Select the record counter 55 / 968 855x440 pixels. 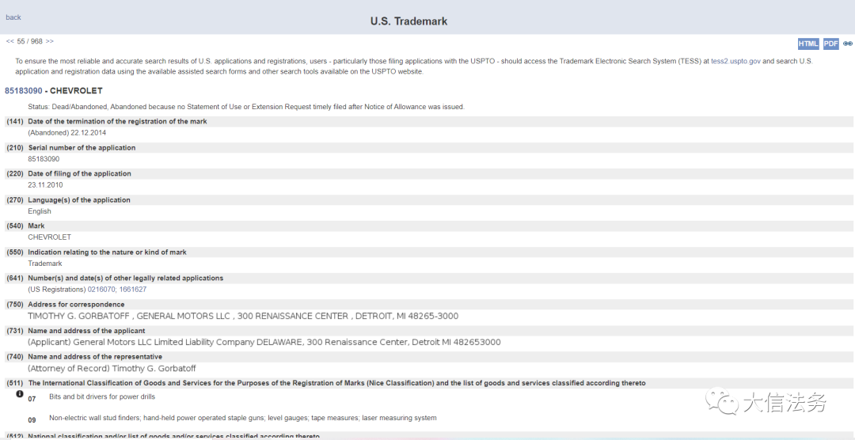tap(29, 41)
